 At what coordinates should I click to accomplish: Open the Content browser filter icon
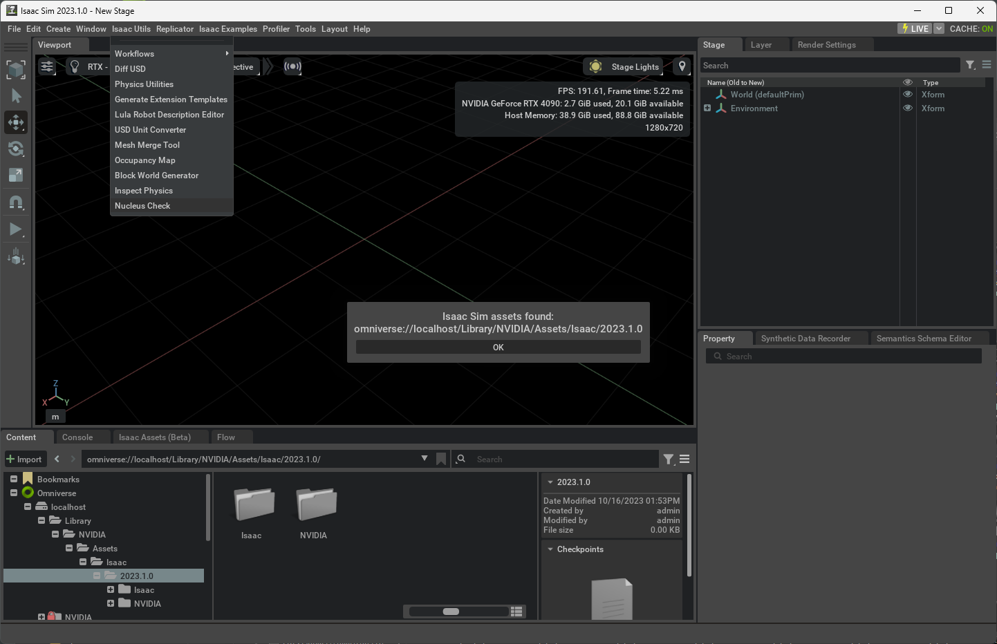(669, 460)
